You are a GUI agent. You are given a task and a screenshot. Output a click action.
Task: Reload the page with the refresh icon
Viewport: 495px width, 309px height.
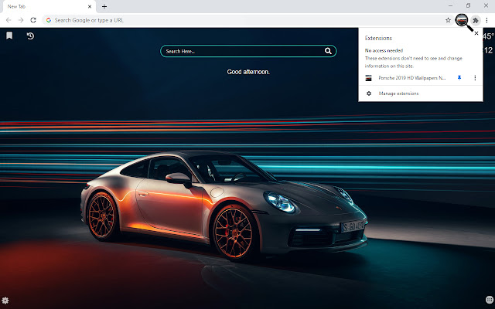click(33, 20)
